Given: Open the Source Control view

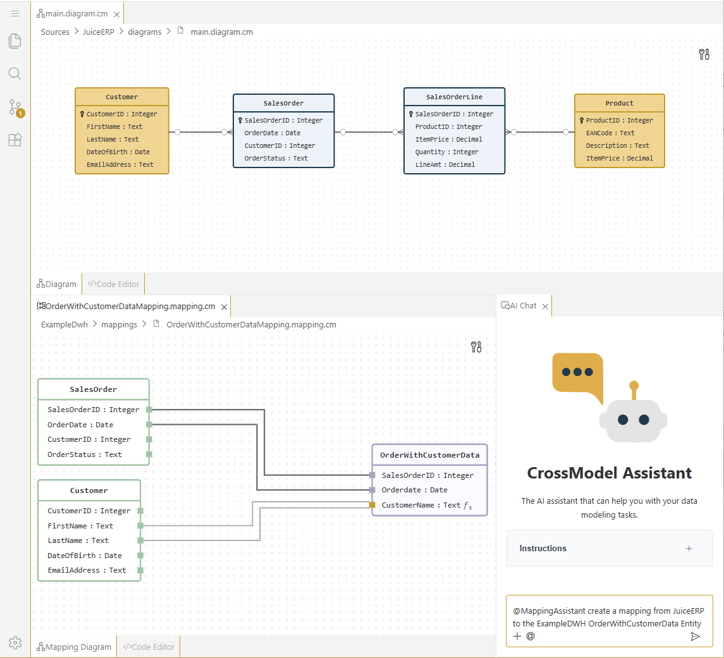Looking at the screenshot, I should pos(15,107).
